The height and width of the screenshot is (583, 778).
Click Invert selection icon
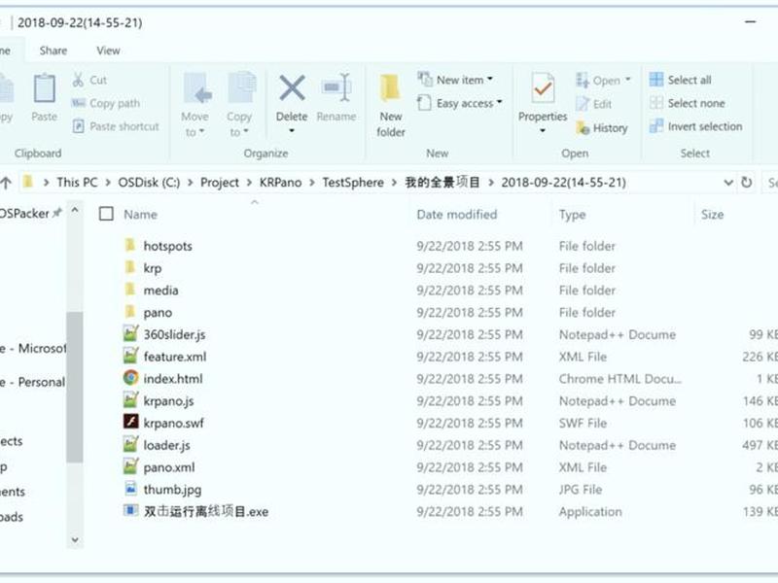pos(655,126)
